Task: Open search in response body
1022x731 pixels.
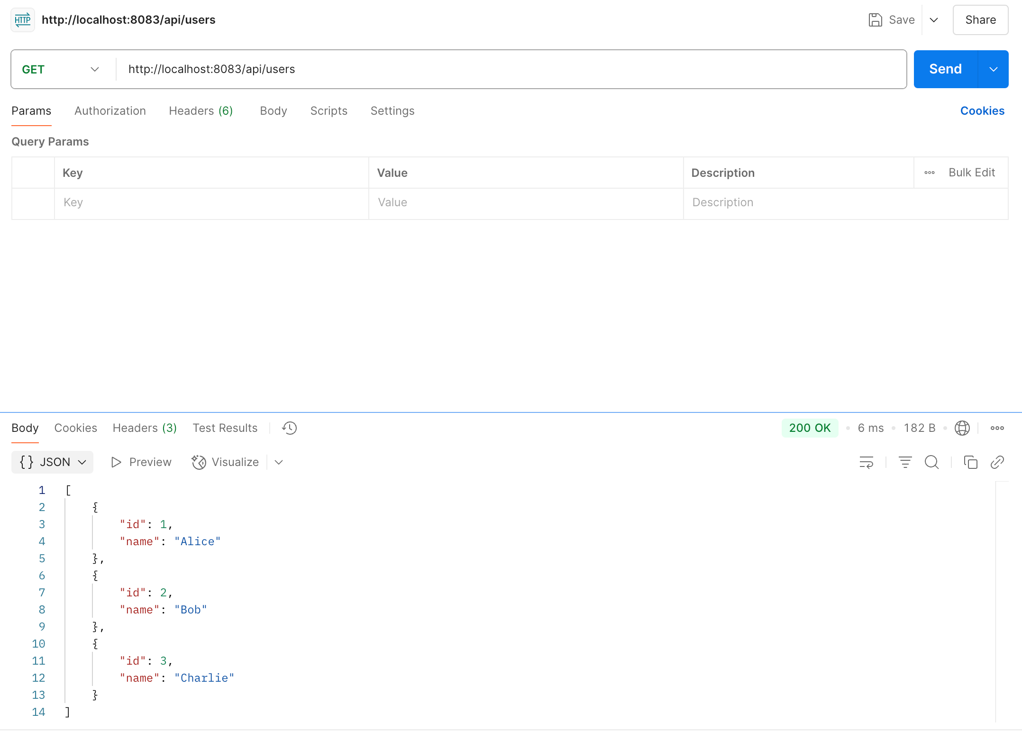Action: tap(931, 462)
